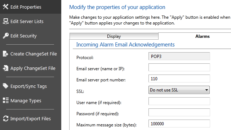Click the Protocol POP3 field
The image size is (231, 130).
click(179, 56)
